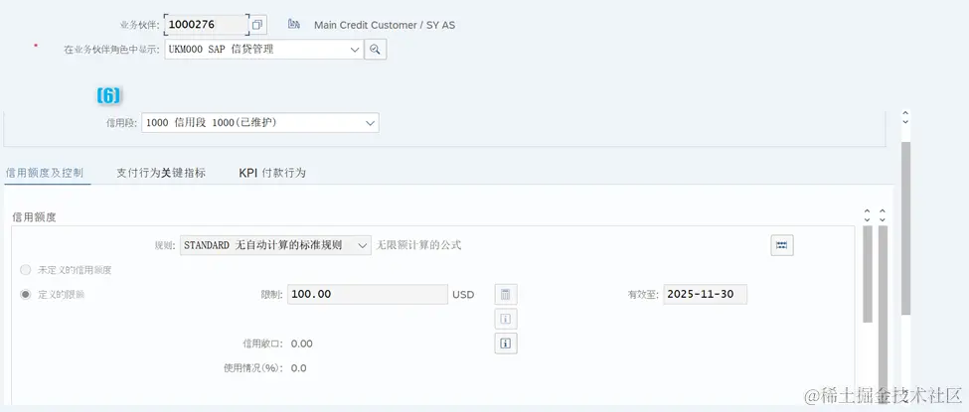Image resolution: width=969 pixels, height=412 pixels.
Task: Open the STANDARD rule dropdown
Action: pyautogui.click(x=275, y=245)
